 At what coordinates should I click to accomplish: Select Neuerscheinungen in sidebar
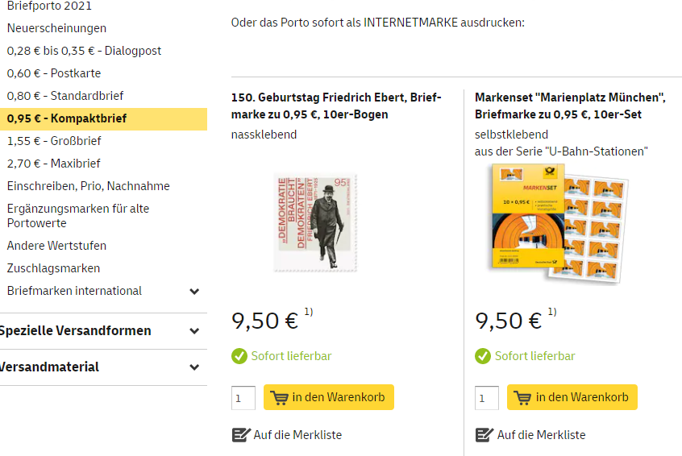coord(56,28)
